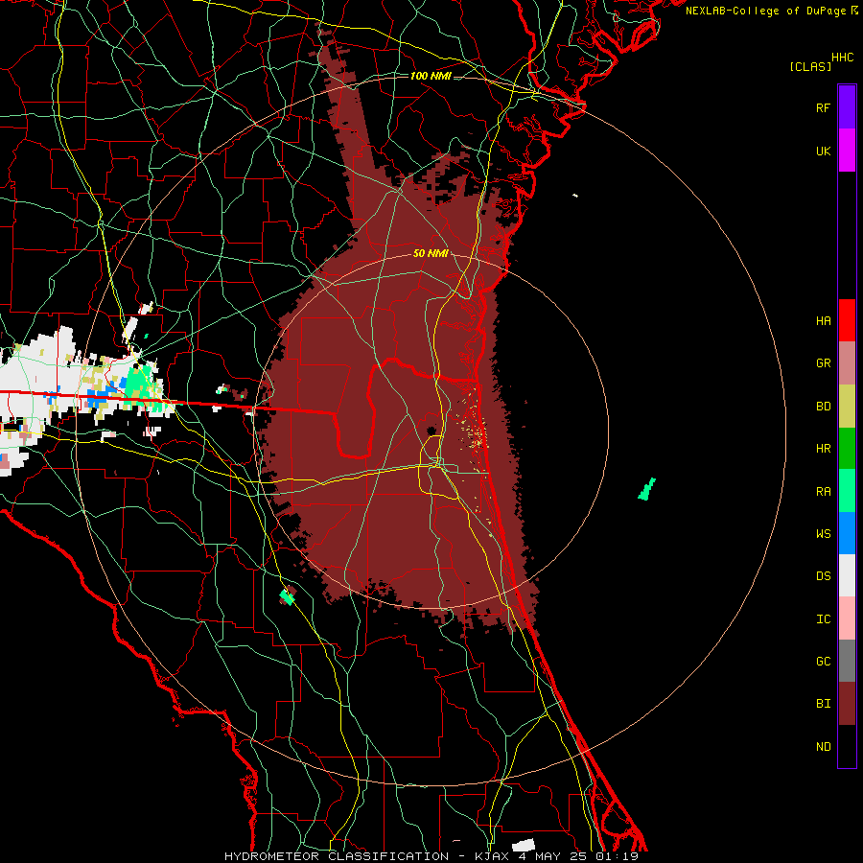Click the black radar site dot in clutter

431,430
